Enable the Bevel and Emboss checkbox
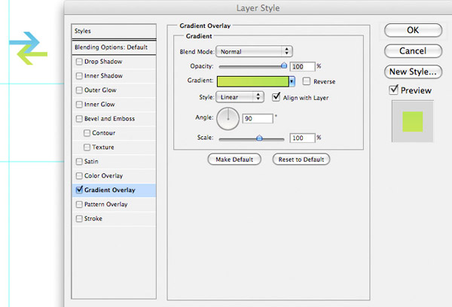Image resolution: width=452 pixels, height=307 pixels. click(79, 119)
